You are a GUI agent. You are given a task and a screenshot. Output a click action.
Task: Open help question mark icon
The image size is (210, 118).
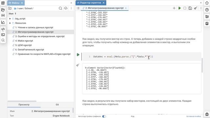(207, 10)
